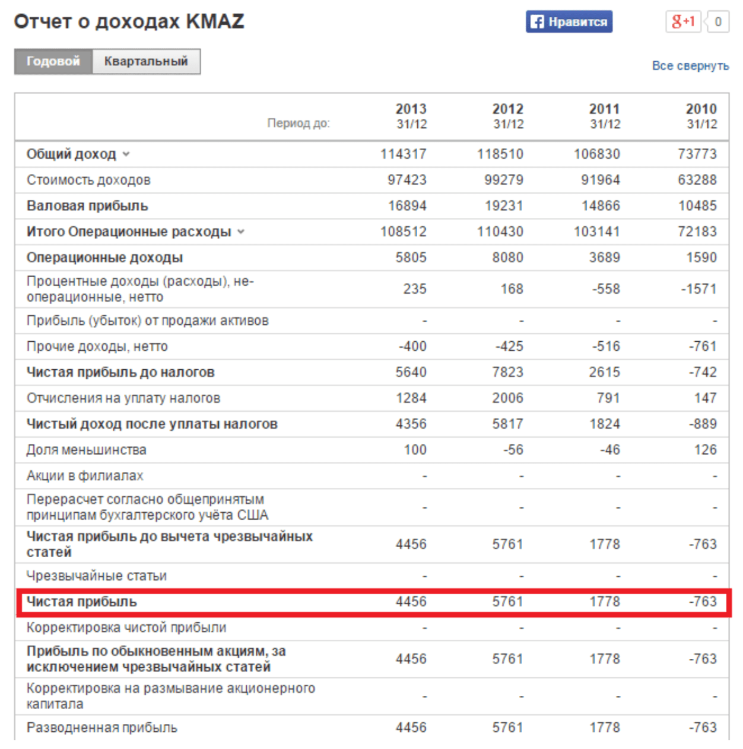Image resolution: width=743 pixels, height=749 pixels.
Task: Collapse the Итого Операционные расходы chevron
Action: click(241, 232)
